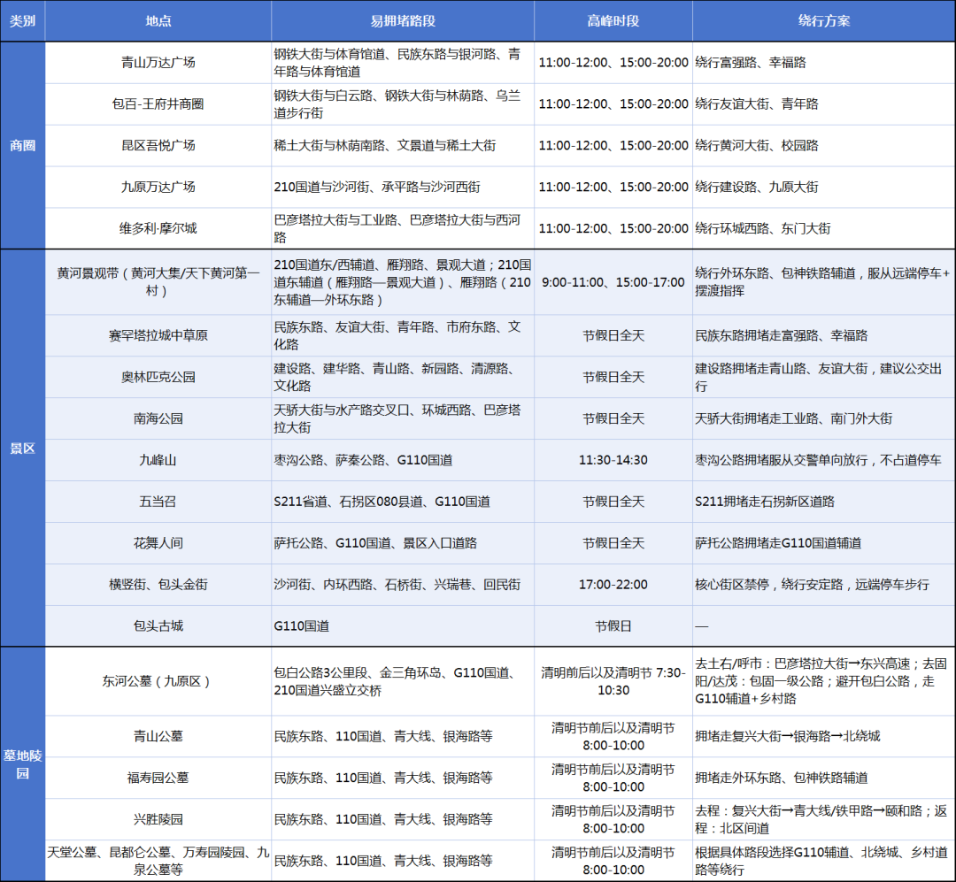
Task: Select the 商圈 category cell
Action: pos(22,145)
